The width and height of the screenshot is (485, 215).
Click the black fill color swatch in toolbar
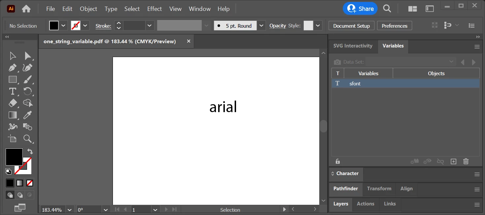(14, 157)
